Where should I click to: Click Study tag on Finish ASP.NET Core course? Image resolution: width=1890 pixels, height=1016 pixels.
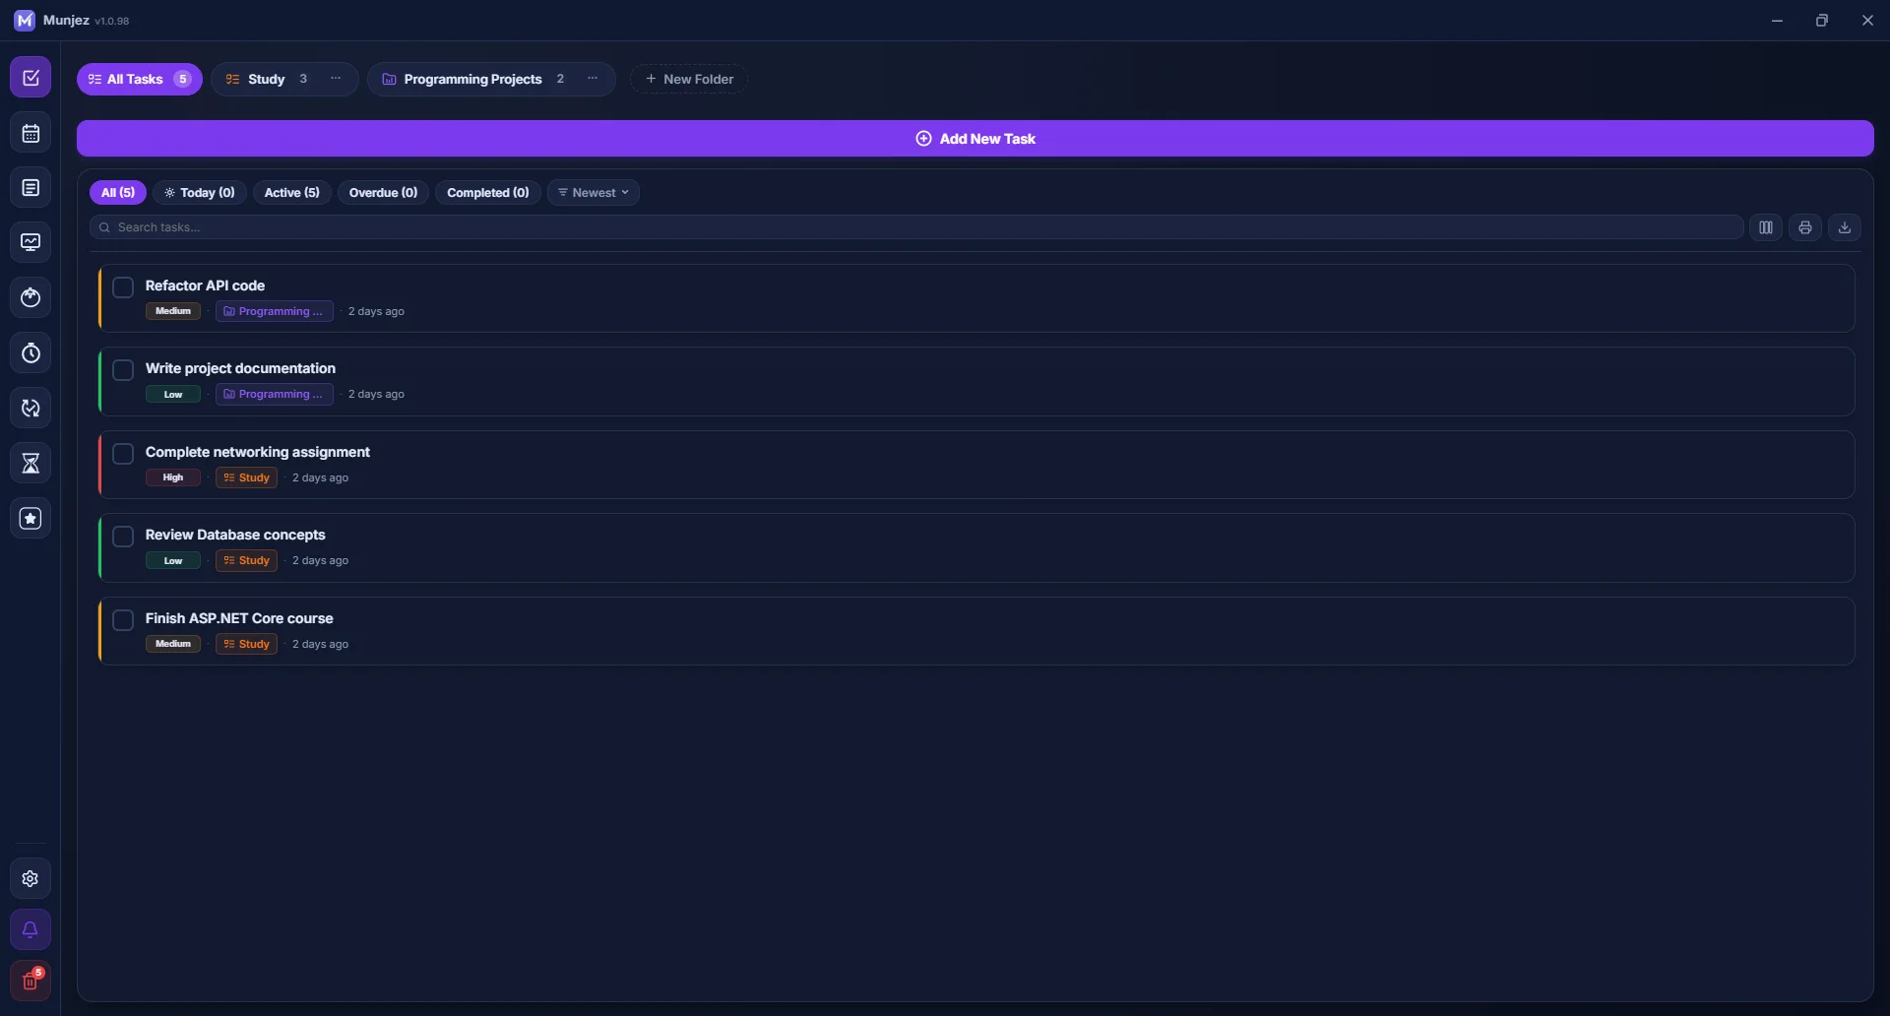tap(246, 644)
